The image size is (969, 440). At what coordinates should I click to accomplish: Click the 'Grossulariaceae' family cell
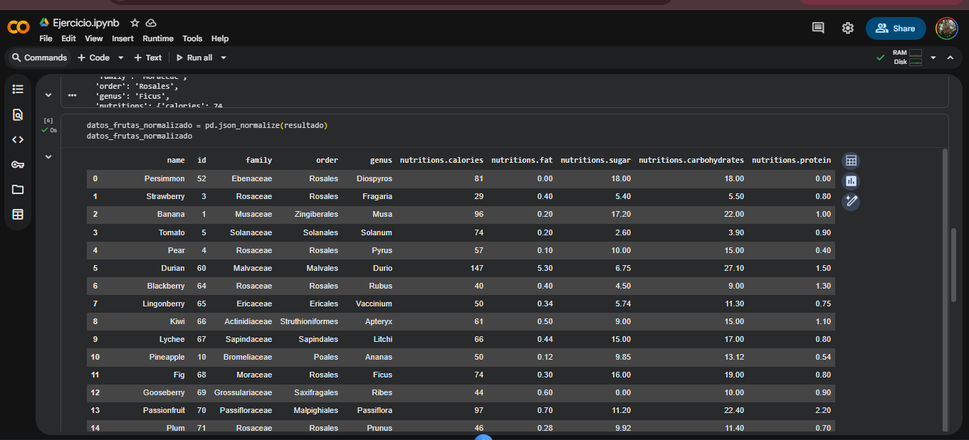[243, 392]
